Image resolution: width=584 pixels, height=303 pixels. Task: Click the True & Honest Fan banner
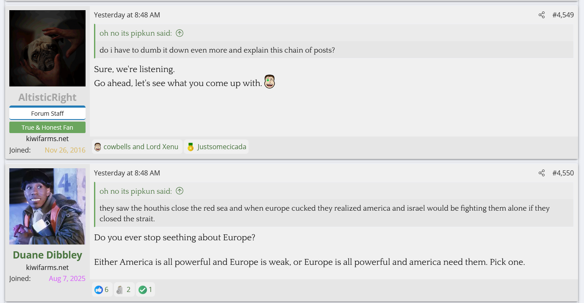pos(47,128)
